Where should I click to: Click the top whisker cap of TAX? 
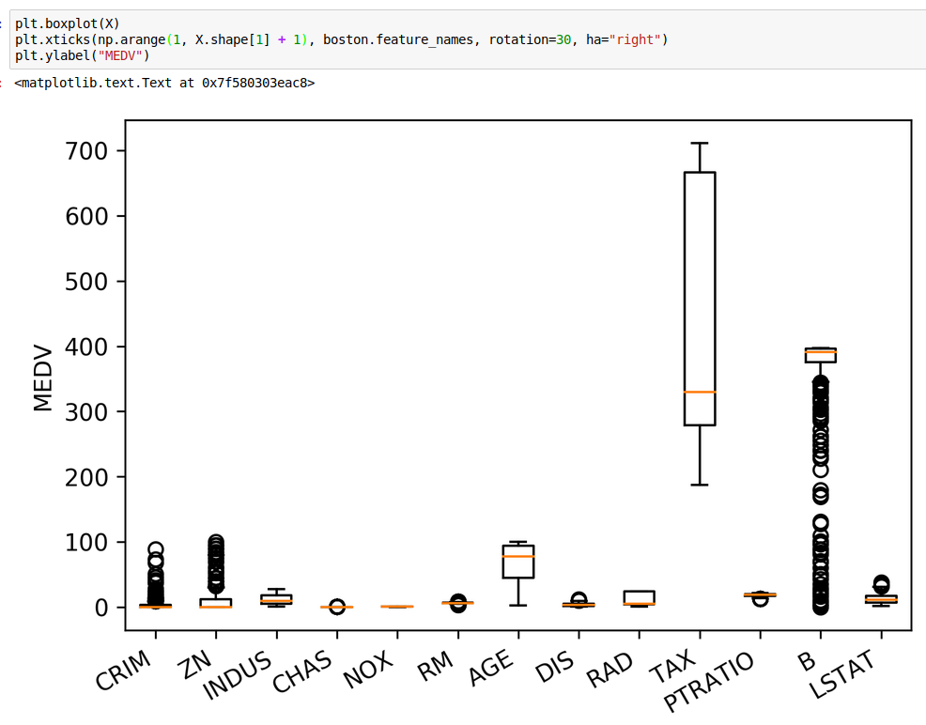tap(700, 143)
